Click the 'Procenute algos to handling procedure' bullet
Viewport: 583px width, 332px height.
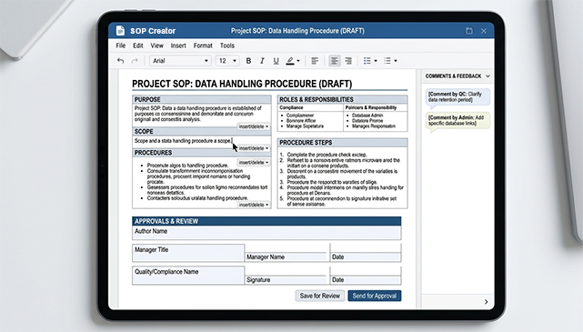point(187,165)
